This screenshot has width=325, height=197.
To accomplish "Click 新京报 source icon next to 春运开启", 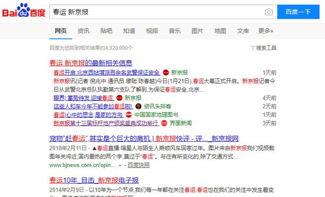I will [166, 72].
